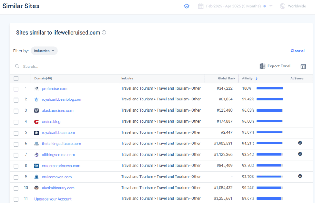Screen dimensions: 315x203
Task: Click royalcaribbeanblog.com crown favicon
Action: (x=37, y=99)
